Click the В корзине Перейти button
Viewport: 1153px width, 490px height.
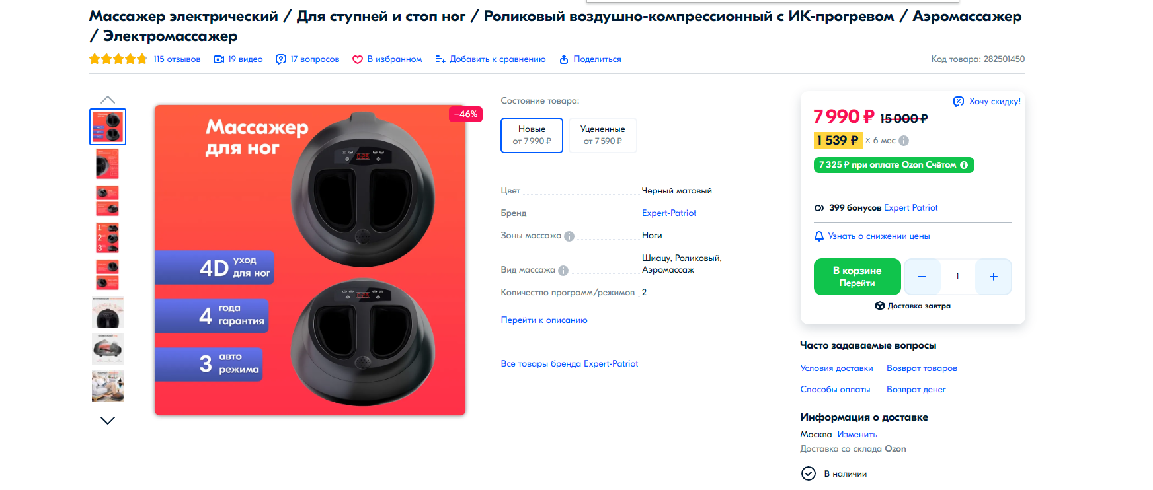tap(857, 277)
